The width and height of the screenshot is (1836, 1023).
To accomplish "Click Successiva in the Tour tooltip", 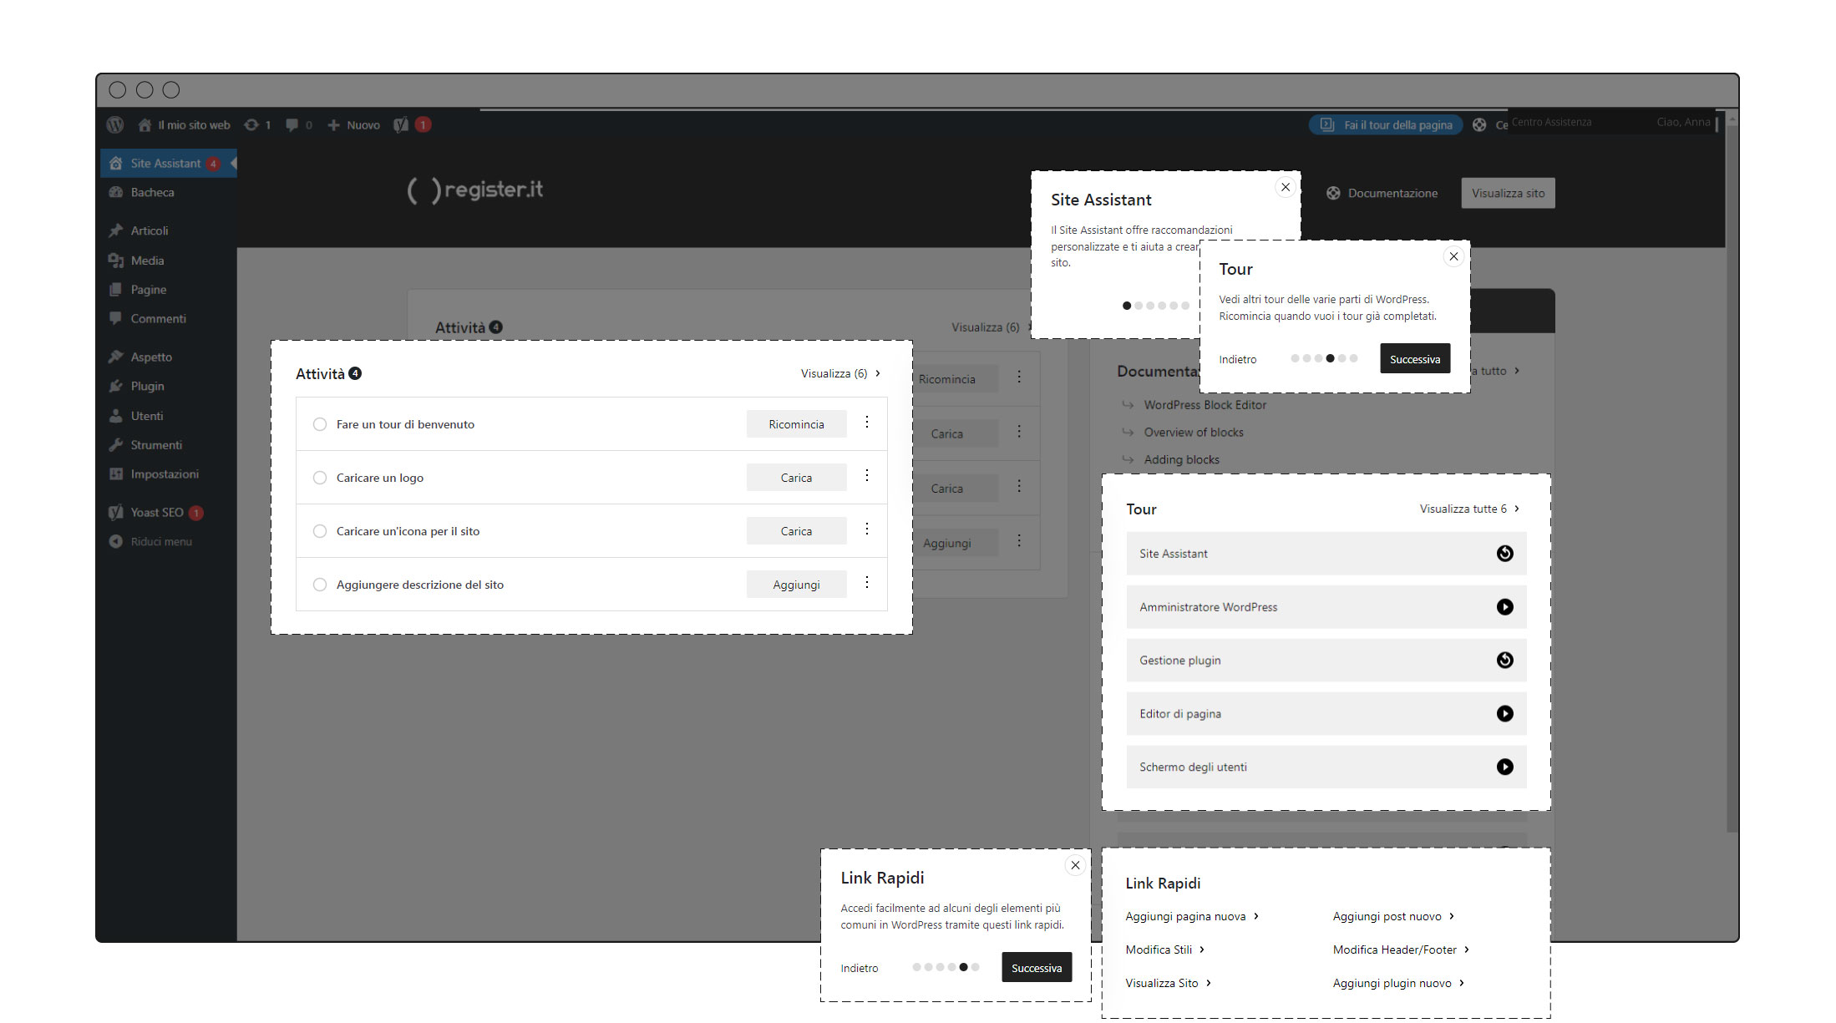I will point(1415,359).
